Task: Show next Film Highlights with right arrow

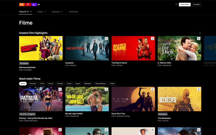Action: click(x=200, y=33)
